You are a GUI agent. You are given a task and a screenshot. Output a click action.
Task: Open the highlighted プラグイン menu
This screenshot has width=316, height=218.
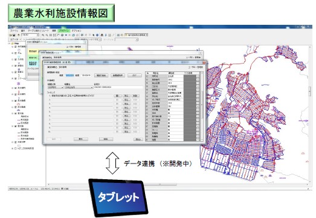(64, 31)
